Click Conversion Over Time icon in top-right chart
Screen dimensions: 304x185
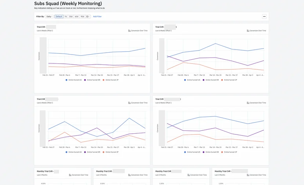[248, 30]
